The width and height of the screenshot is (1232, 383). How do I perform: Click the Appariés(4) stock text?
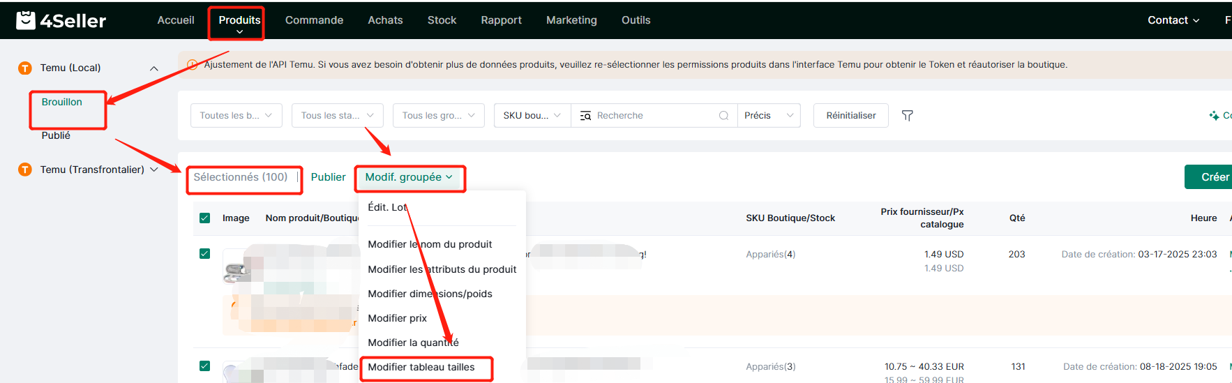click(x=770, y=255)
